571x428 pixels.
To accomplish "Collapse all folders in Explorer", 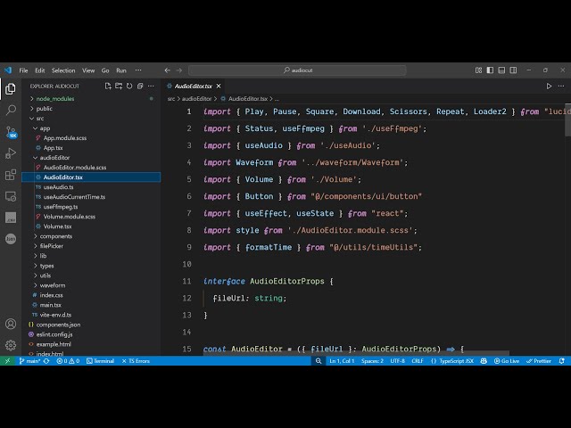I will point(140,86).
